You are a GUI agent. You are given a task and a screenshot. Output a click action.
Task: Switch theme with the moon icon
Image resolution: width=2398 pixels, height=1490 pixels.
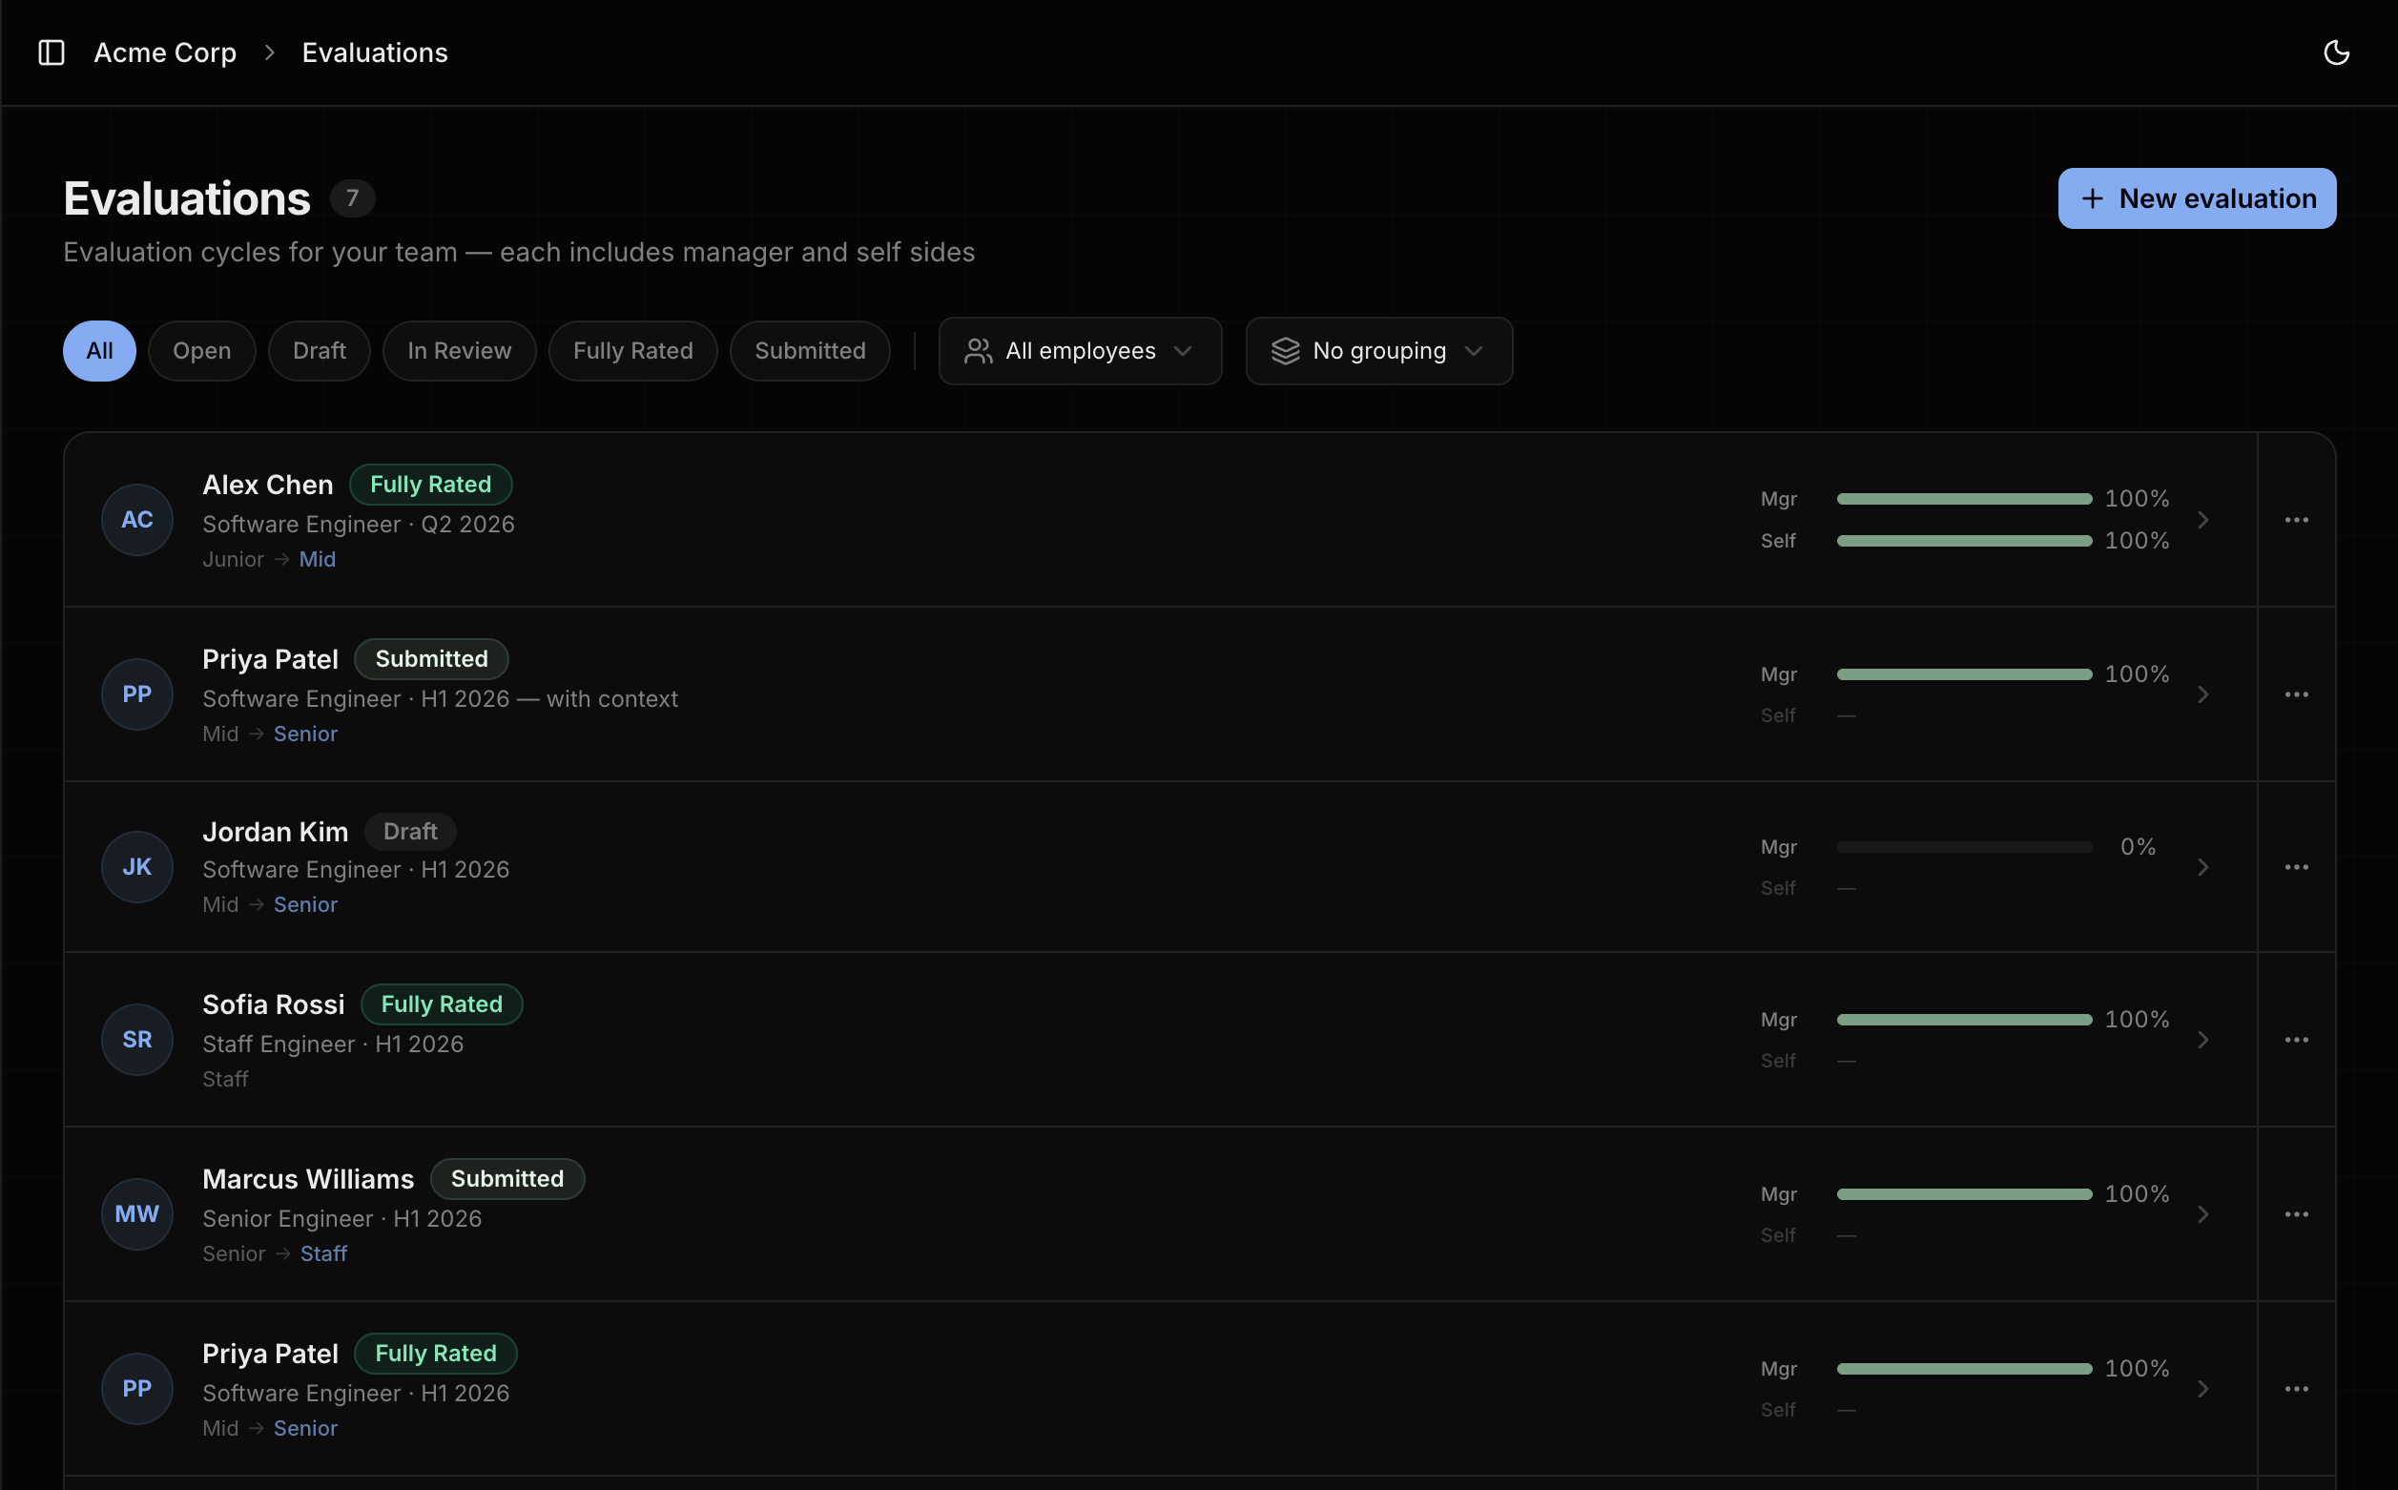(x=2336, y=52)
